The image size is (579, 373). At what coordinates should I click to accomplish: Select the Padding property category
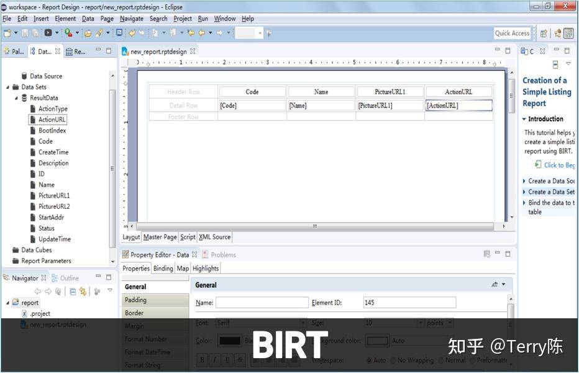155,300
